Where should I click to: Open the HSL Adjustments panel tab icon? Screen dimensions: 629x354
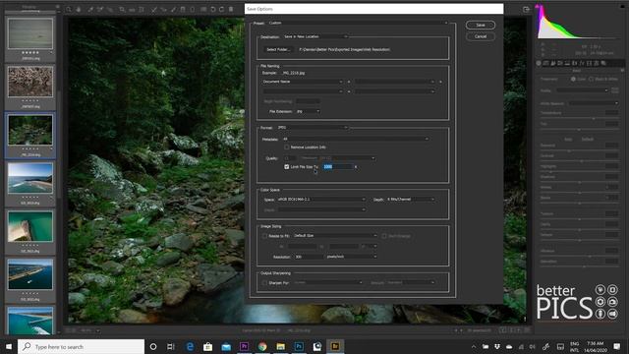(560, 63)
